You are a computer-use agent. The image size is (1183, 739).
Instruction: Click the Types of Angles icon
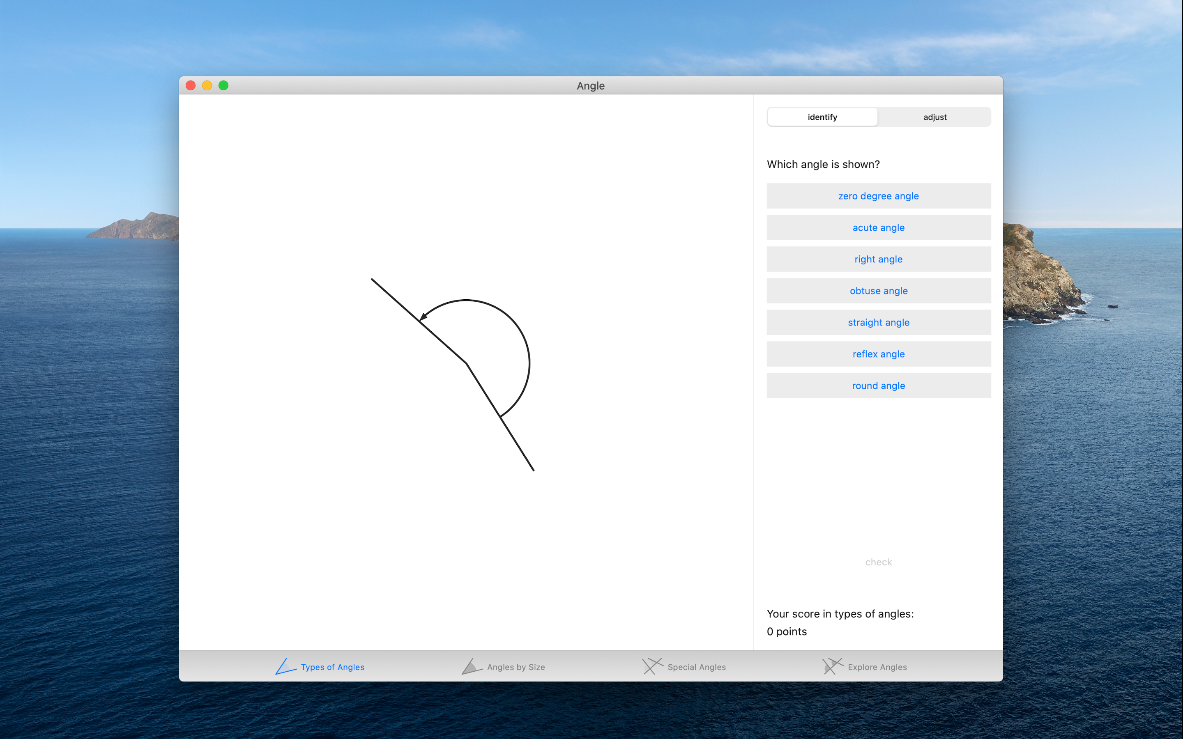[285, 666]
